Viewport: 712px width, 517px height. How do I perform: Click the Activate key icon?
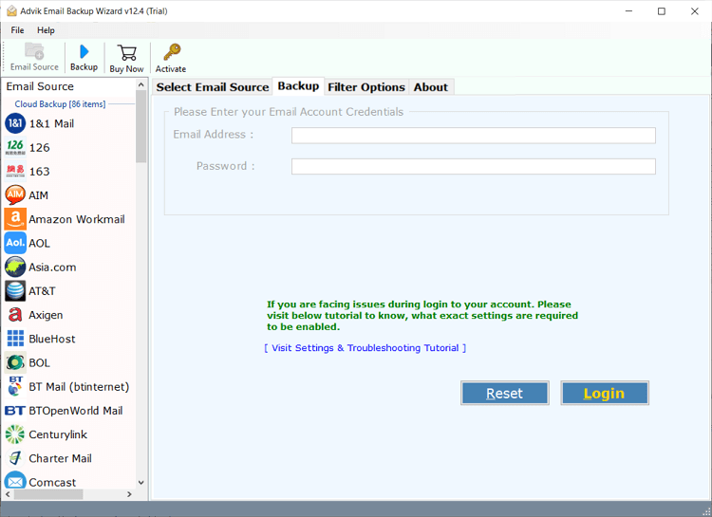[172, 52]
